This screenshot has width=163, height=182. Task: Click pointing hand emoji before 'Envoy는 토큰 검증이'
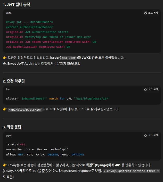5,165
